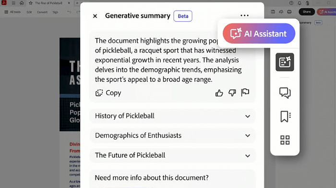The height and width of the screenshot is (188, 336).
Task: Click the Beta badge beside Generative summary
Action: point(183,16)
